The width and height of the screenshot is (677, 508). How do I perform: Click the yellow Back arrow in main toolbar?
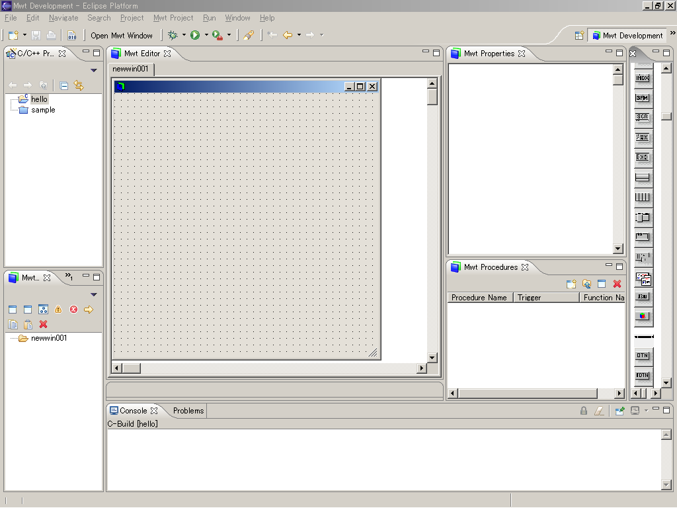pos(288,35)
